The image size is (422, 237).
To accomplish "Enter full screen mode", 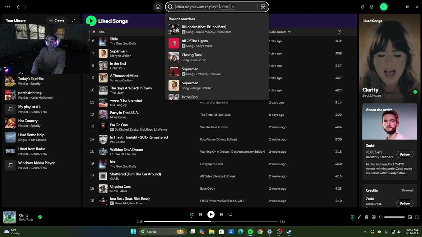I will pyautogui.click(x=417, y=217).
